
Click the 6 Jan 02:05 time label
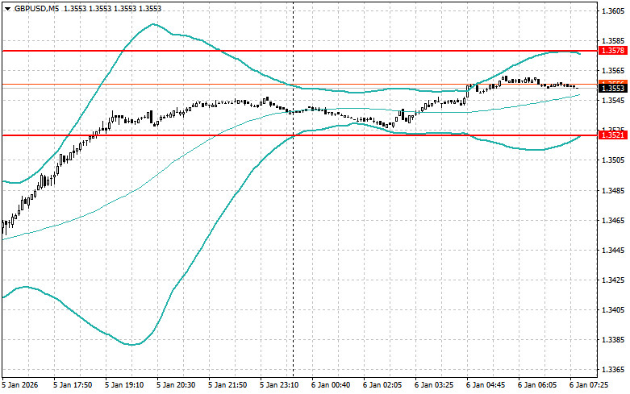pos(382,385)
